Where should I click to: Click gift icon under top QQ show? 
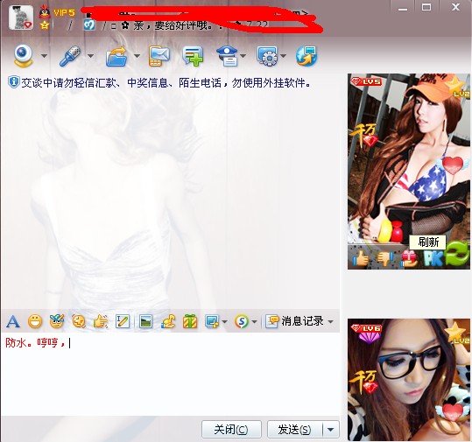(409, 259)
